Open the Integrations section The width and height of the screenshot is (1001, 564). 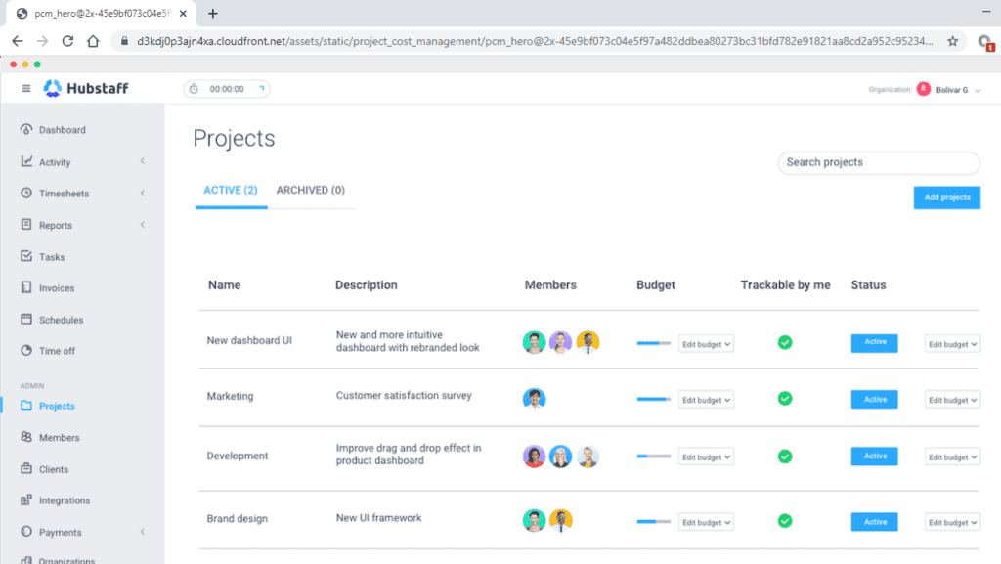coord(65,499)
